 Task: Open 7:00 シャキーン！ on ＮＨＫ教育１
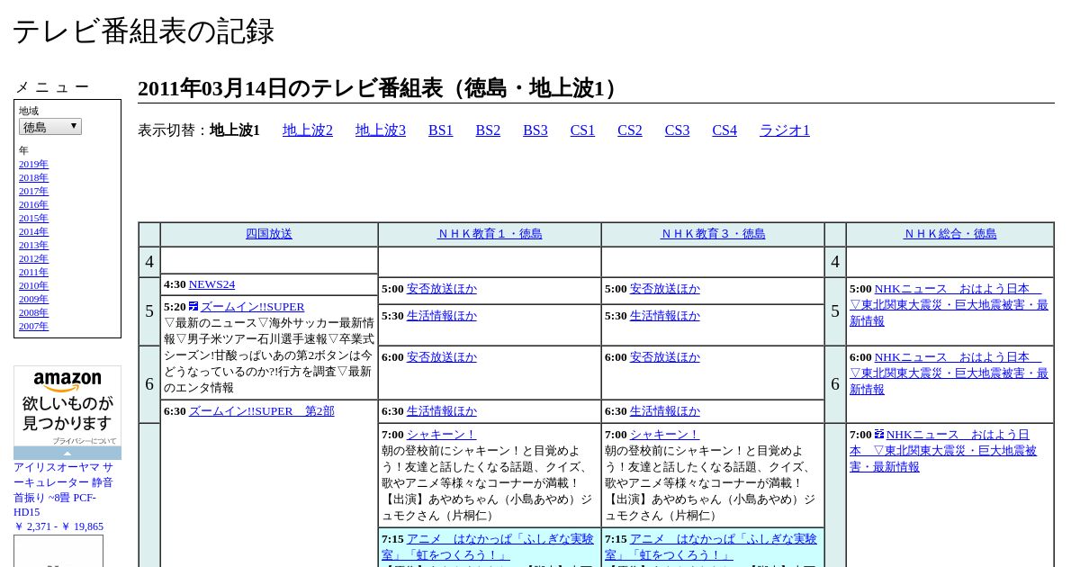pyautogui.click(x=442, y=435)
